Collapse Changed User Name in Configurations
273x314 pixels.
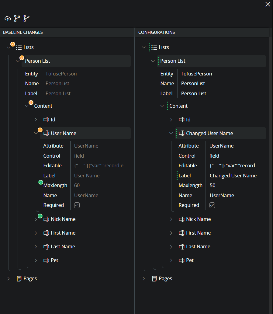click(x=171, y=133)
